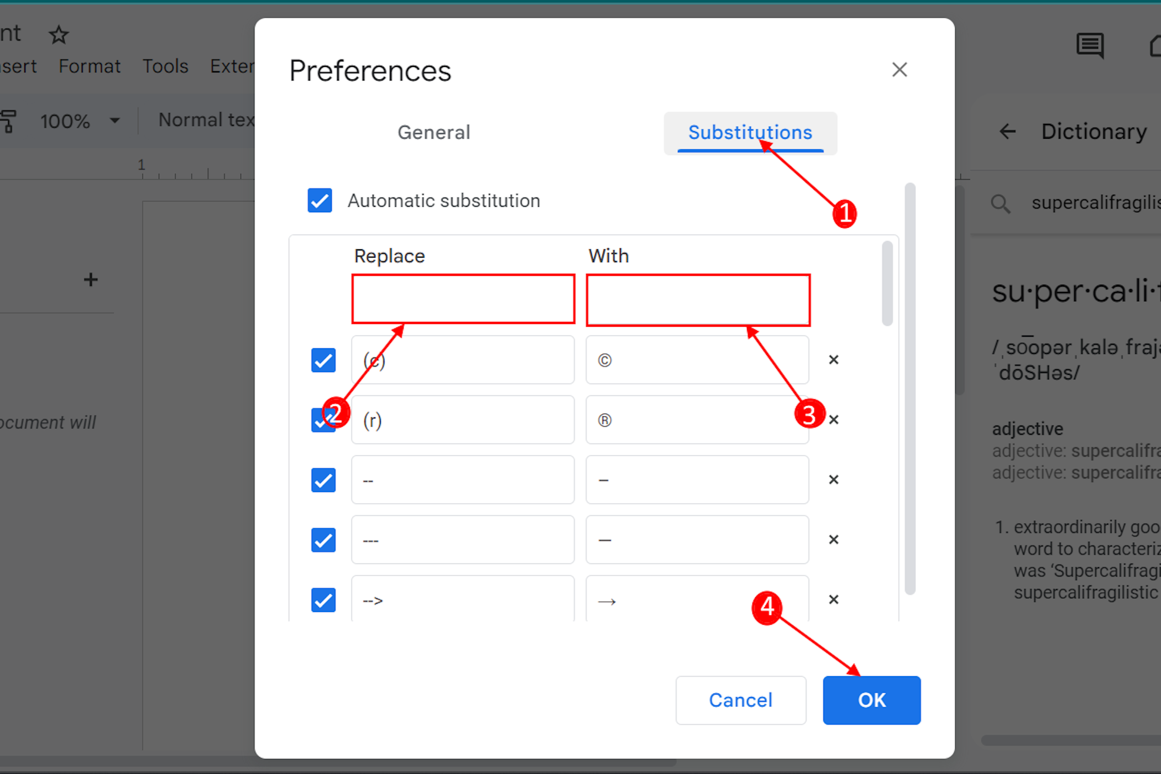Star the document with the star icon
This screenshot has width=1161, height=774.
tap(59, 35)
